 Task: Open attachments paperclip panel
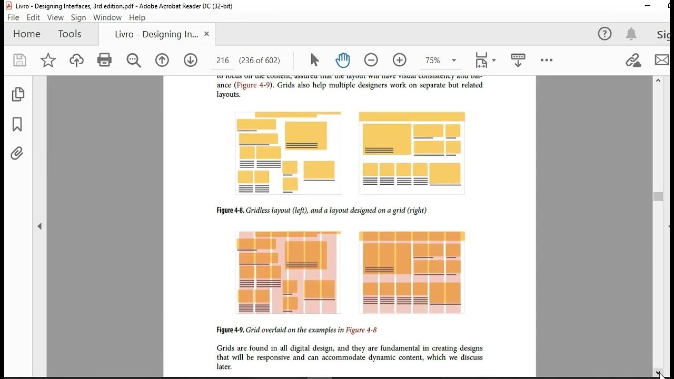(17, 154)
